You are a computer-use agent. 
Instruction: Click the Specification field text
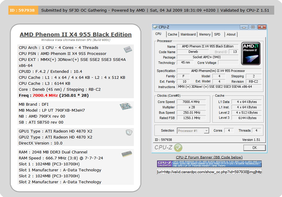click(x=219, y=71)
